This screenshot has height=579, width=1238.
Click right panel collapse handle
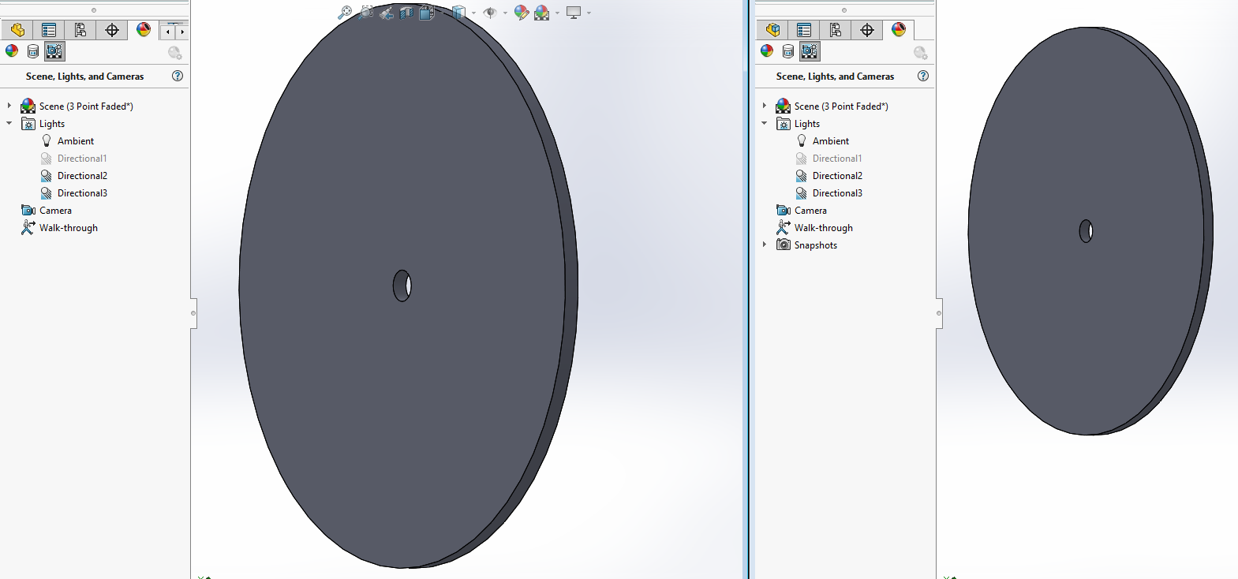point(939,313)
